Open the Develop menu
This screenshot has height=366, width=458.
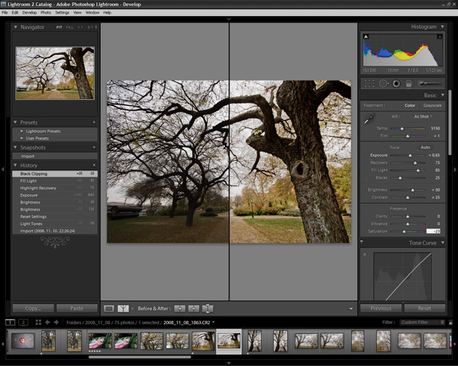click(x=30, y=12)
